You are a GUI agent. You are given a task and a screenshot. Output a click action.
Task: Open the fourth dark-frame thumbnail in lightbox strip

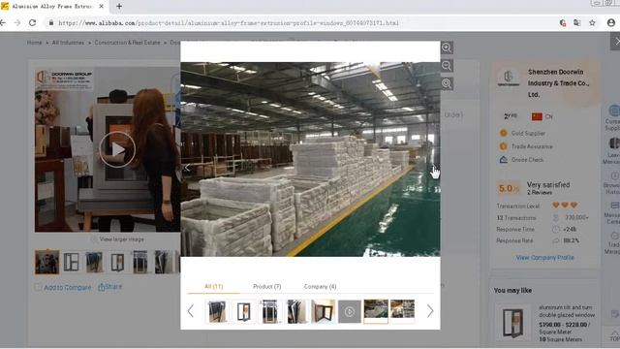coord(296,311)
